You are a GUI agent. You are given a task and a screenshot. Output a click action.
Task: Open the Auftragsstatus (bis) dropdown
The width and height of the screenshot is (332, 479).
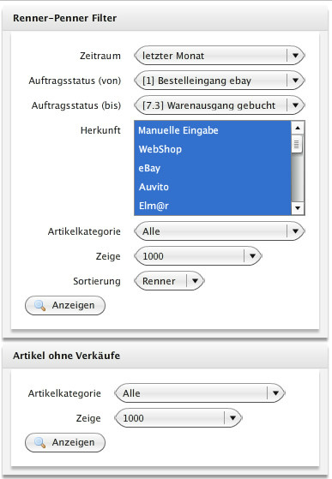click(220, 105)
